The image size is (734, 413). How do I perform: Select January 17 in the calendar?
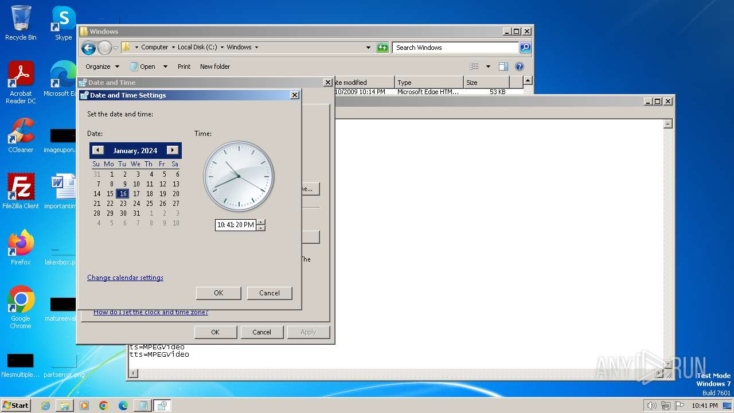pyautogui.click(x=136, y=194)
